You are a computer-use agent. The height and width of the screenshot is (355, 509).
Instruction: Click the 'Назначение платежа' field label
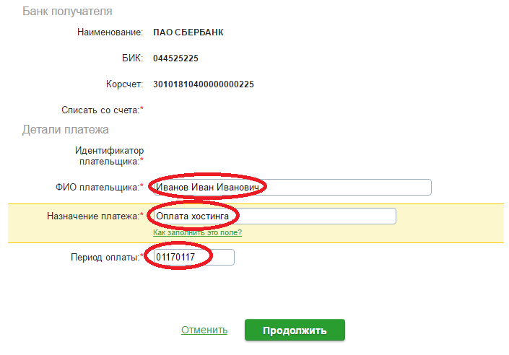click(92, 216)
